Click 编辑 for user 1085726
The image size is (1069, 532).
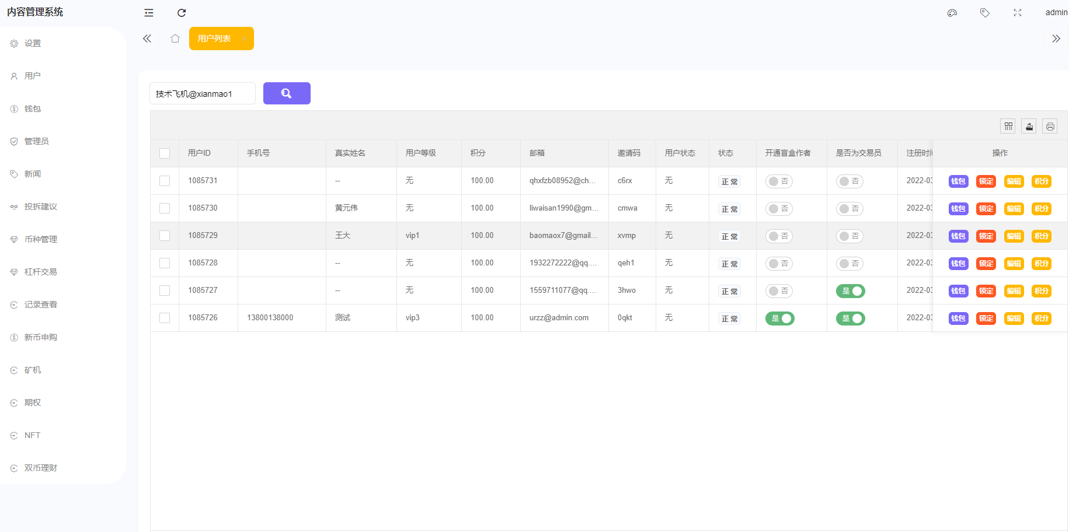pyautogui.click(x=1014, y=318)
